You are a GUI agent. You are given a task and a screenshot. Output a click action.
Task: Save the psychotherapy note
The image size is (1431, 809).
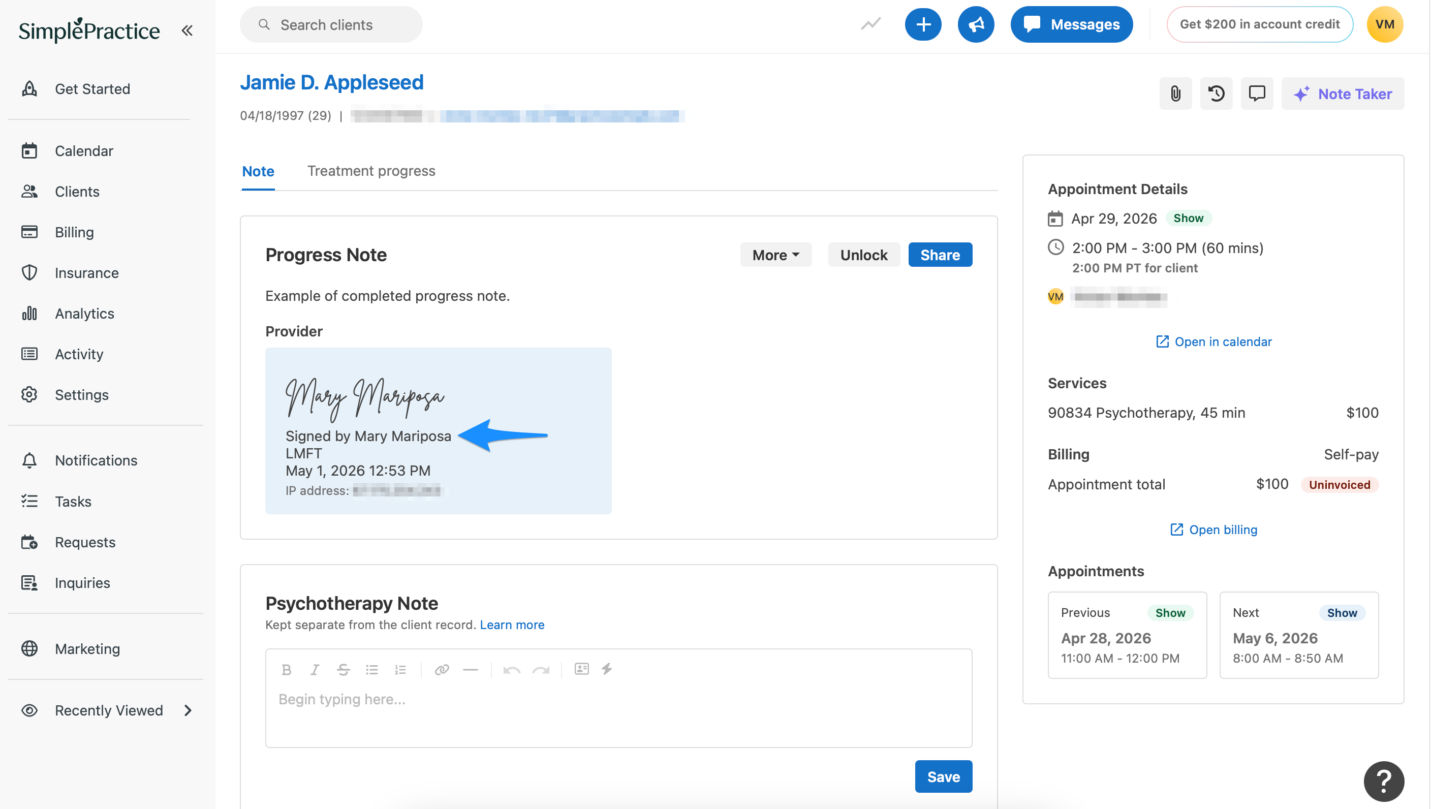943,776
